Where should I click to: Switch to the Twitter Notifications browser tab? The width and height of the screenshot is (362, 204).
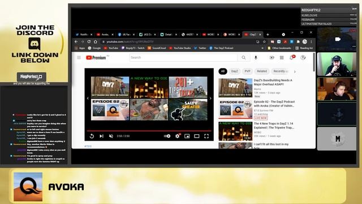tap(84, 35)
